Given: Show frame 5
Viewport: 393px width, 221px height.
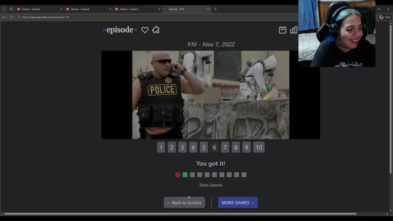Looking at the screenshot, I should pos(204,147).
